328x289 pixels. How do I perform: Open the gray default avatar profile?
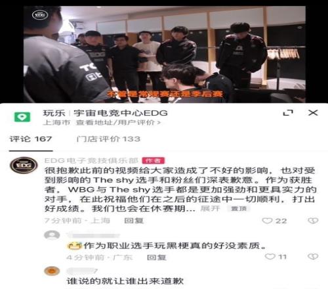coord(52,236)
